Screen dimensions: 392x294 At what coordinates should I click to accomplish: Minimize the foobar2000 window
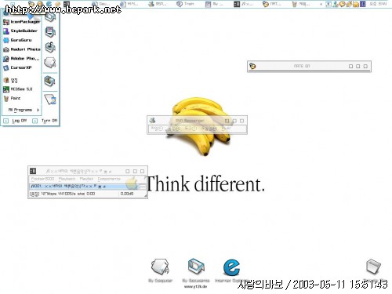[128, 172]
